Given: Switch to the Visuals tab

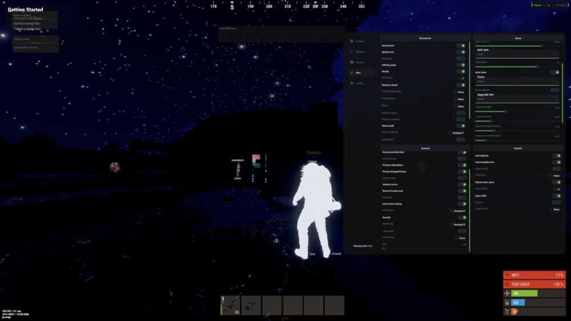Looking at the screenshot, I should click(360, 62).
